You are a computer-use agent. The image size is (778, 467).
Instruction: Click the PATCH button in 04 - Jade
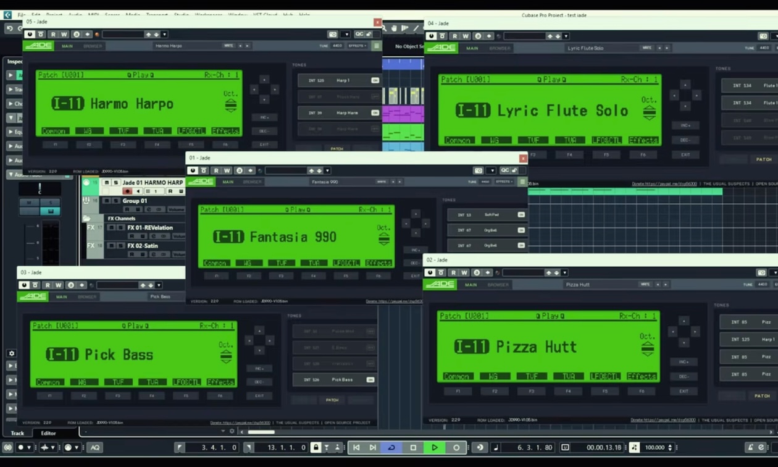pos(764,159)
